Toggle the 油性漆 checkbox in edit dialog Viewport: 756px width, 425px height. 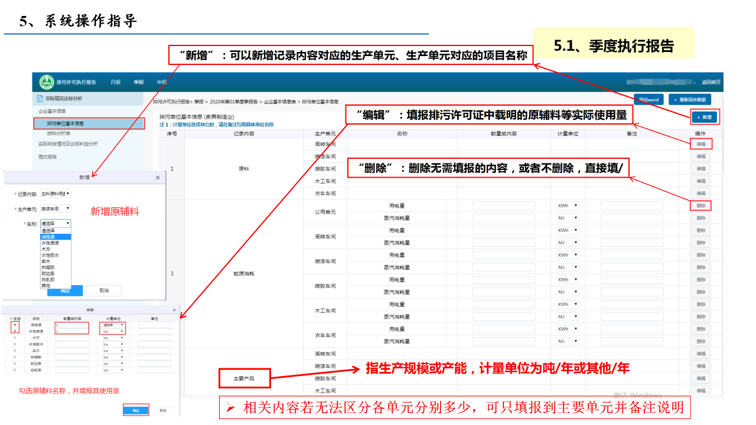[x=15, y=325]
